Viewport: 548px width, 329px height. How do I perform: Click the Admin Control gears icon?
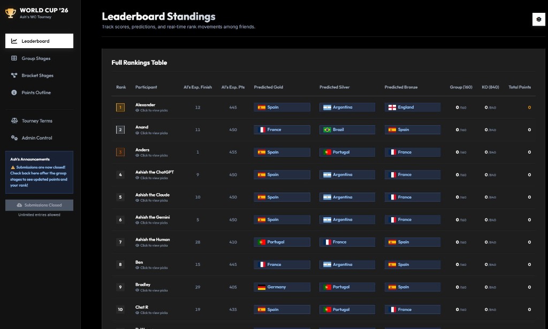click(14, 137)
